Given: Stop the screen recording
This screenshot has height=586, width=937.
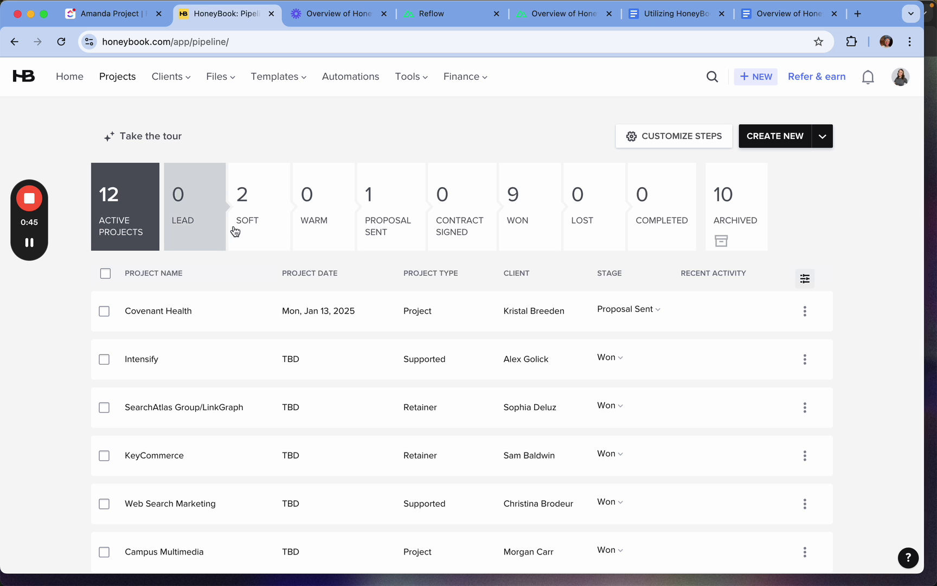Looking at the screenshot, I should pyautogui.click(x=29, y=199).
